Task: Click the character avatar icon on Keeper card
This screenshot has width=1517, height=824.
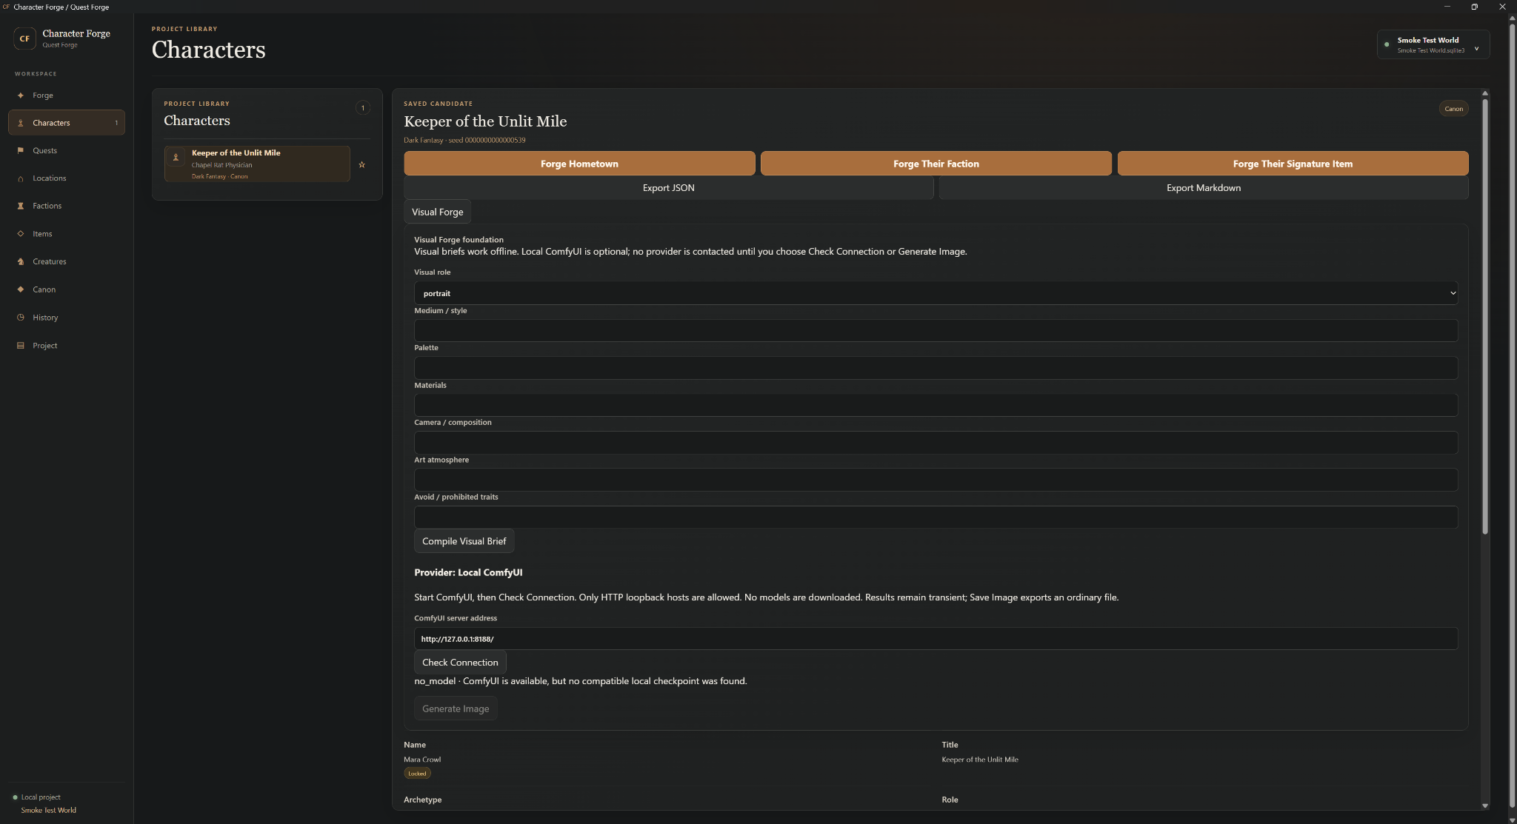Action: coord(176,158)
